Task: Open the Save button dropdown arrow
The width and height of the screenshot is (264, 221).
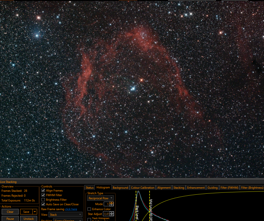Action: click(35, 211)
